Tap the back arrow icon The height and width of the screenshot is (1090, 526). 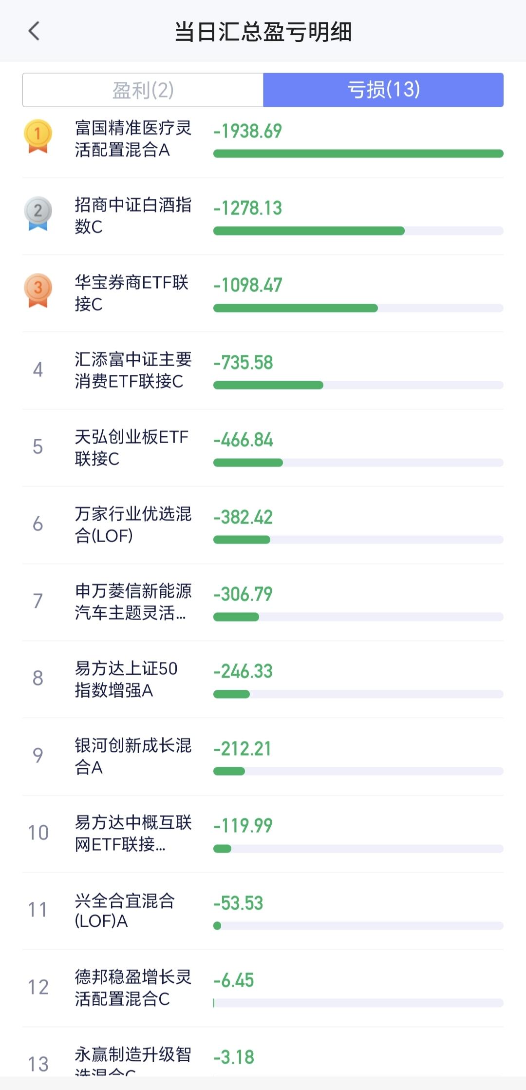pyautogui.click(x=34, y=31)
